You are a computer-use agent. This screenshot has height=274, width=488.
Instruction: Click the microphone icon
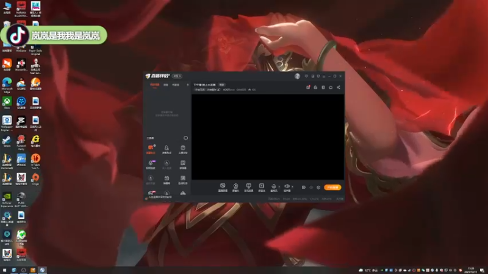tap(273, 188)
